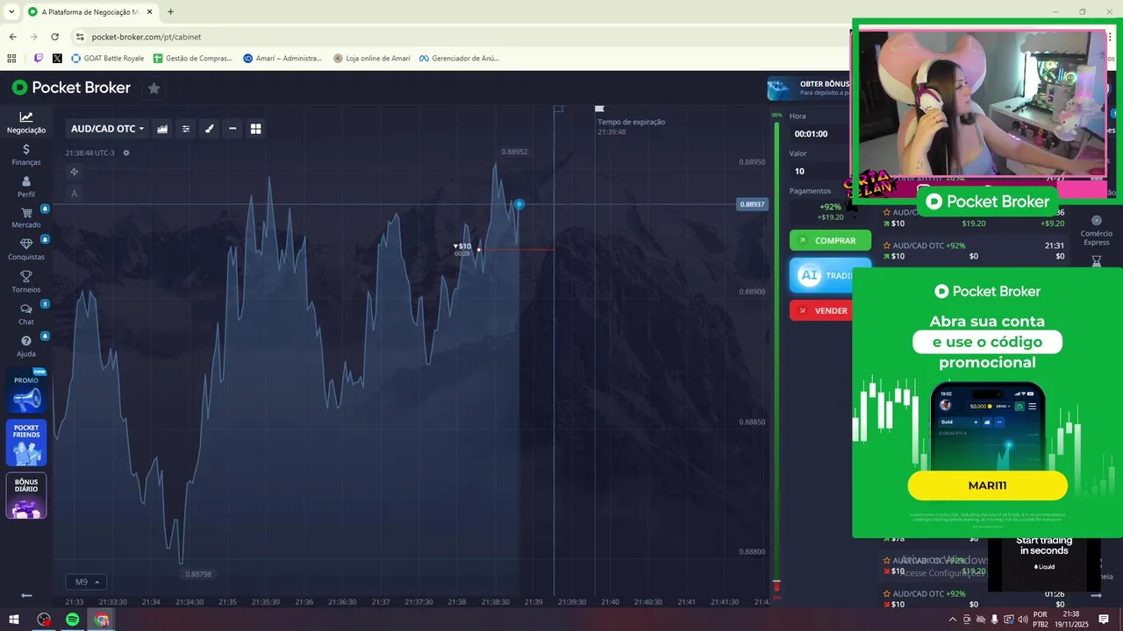The width and height of the screenshot is (1123, 631).
Task: Open a new Chrome tab
Action: (170, 12)
